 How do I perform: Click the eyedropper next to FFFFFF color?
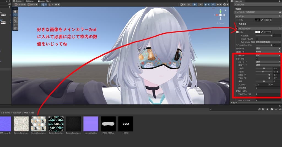pos(262,32)
